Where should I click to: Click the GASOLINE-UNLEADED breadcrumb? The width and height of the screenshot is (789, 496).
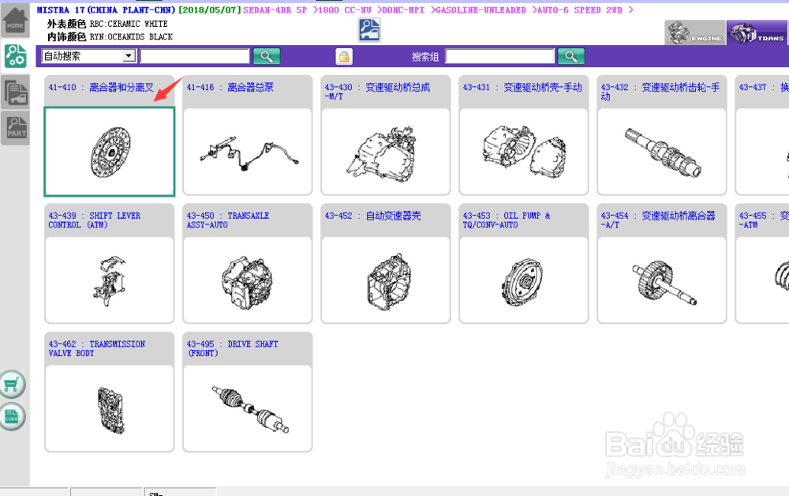click(481, 10)
